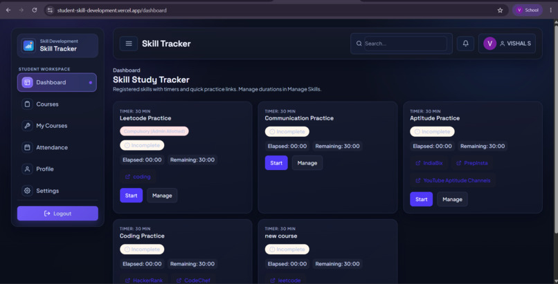Open the leetcode link in new course
558x284 pixels.
(285, 280)
